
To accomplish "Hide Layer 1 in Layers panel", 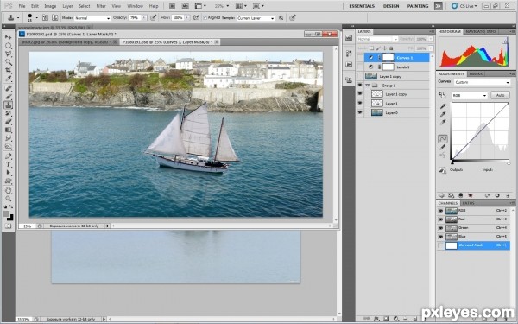I will 360,104.
